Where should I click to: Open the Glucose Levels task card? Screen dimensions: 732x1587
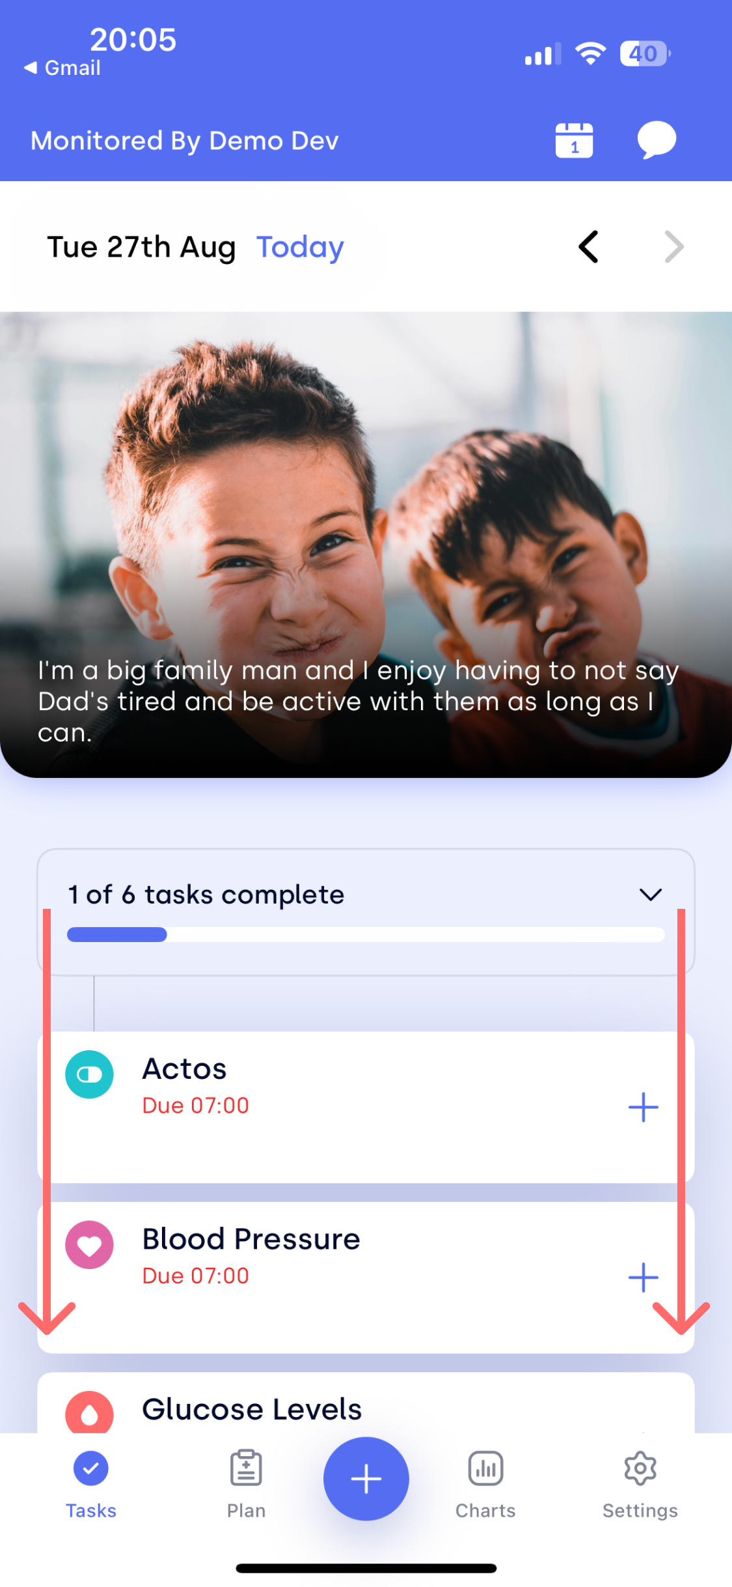(366, 1403)
